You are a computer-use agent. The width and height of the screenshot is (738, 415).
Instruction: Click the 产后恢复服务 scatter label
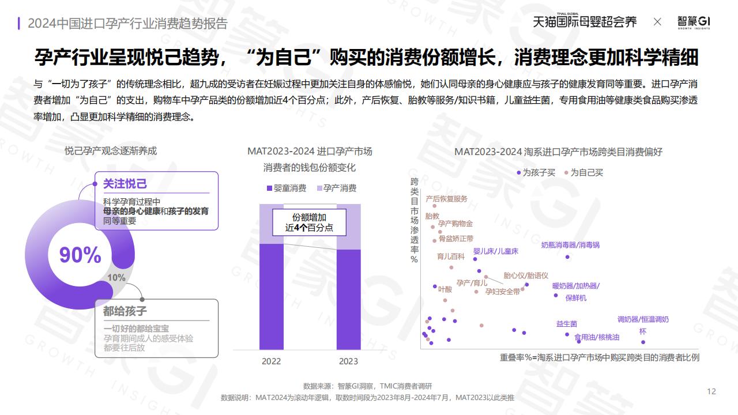446,199
